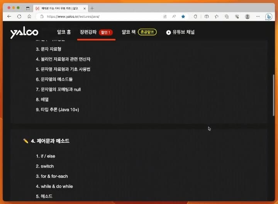Open the settings and more ellipsis menu

pyautogui.click(x=258, y=17)
